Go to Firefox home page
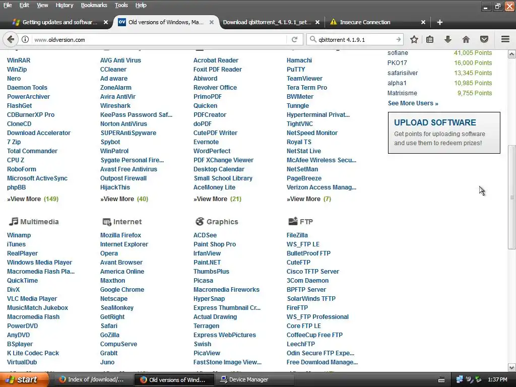516x387 pixels. point(466,39)
